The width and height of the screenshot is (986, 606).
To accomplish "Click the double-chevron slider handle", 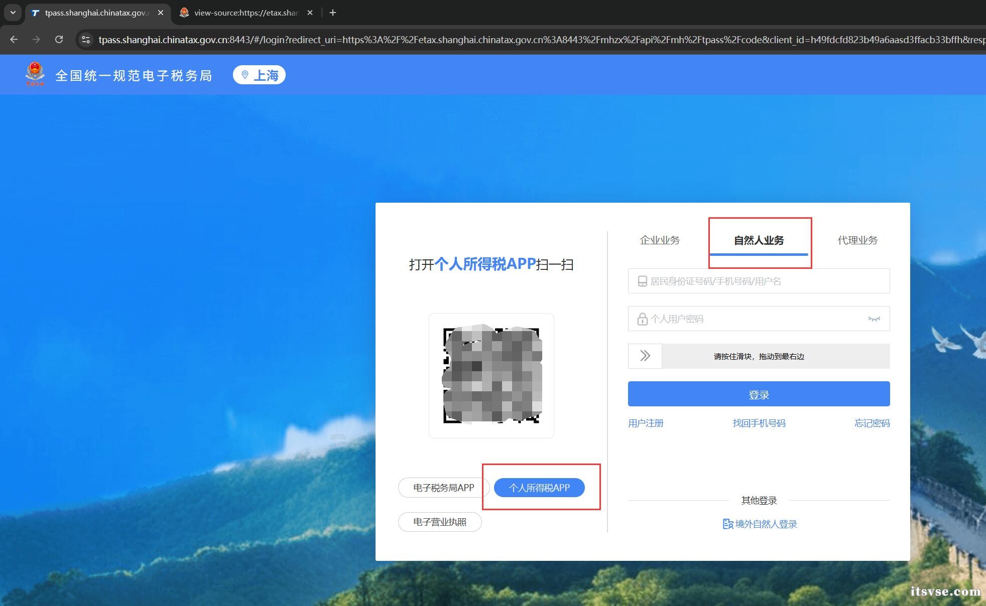I will [645, 356].
